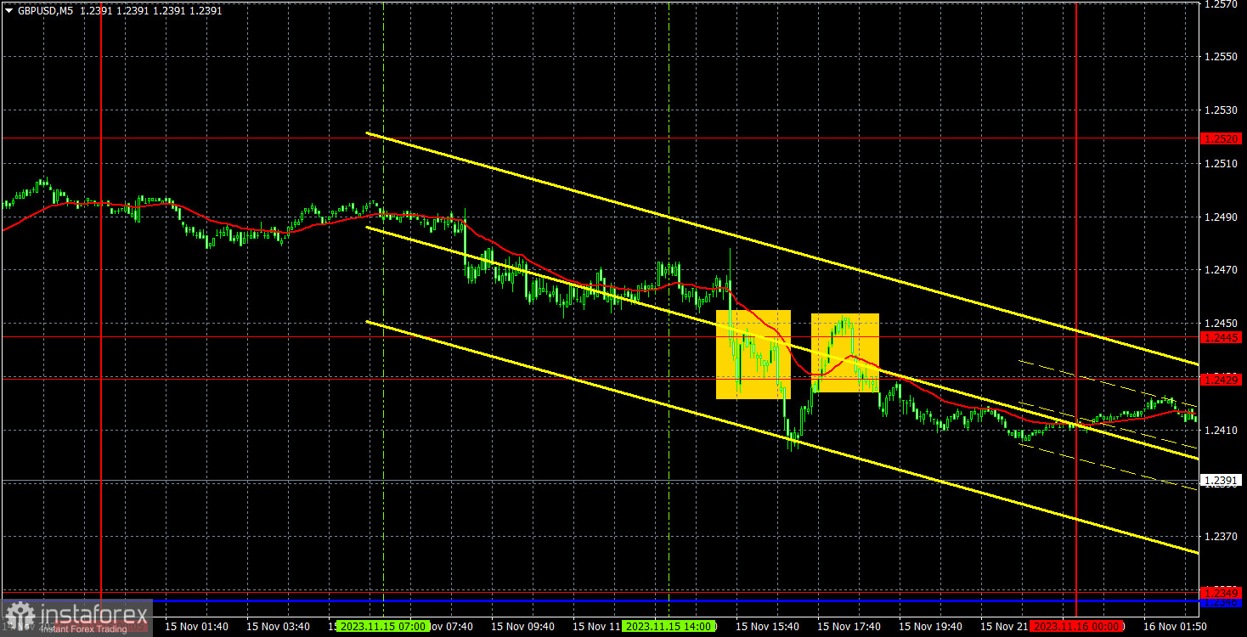Select the yellow rectangle object near 15:40
The width and height of the screenshot is (1247, 637).
[x=753, y=354]
